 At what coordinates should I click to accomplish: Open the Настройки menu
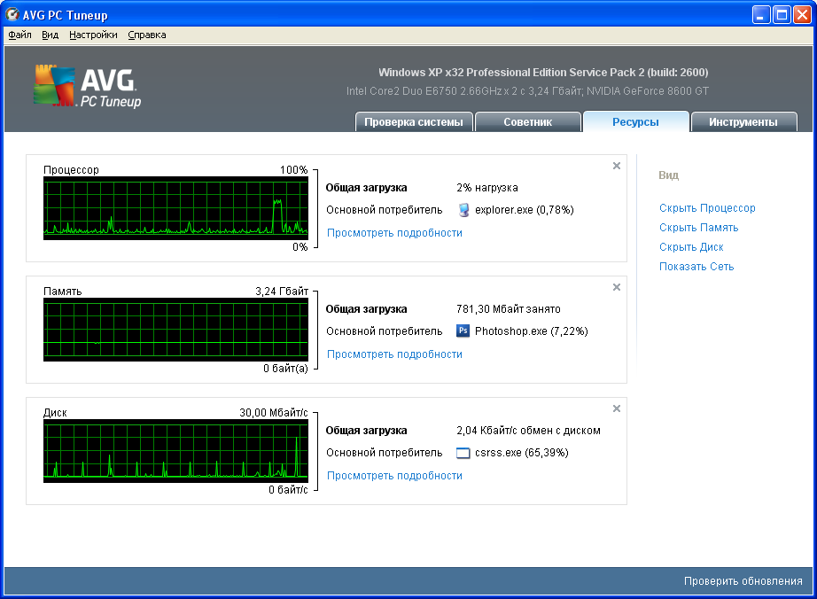point(93,35)
